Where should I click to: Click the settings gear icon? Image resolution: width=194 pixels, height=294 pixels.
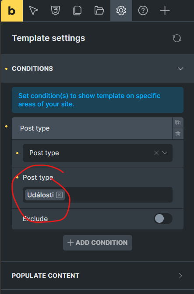(x=121, y=11)
